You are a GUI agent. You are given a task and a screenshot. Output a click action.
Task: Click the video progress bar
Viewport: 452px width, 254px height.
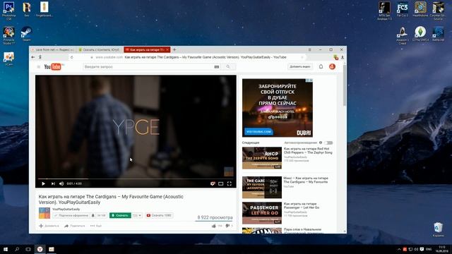click(136, 179)
